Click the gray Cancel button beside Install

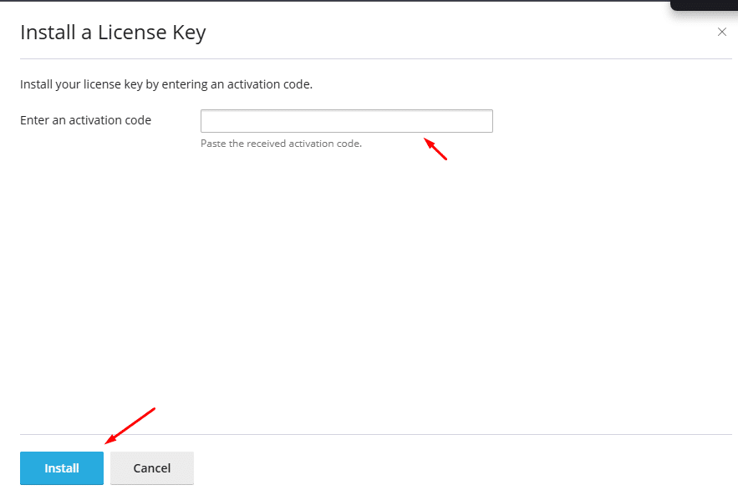point(151,467)
